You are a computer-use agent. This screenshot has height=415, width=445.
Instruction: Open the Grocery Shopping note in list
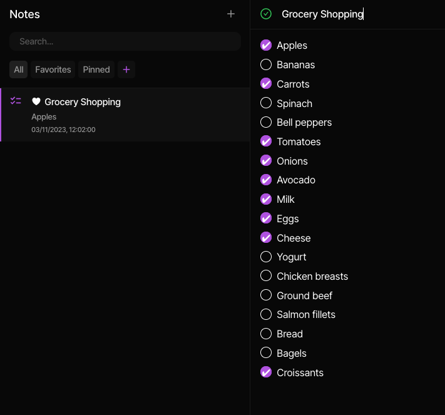125,115
